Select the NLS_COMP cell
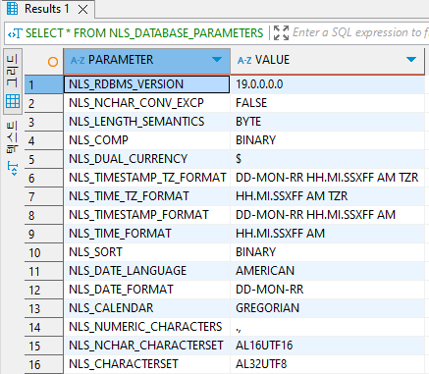The width and height of the screenshot is (429, 374). [x=147, y=140]
